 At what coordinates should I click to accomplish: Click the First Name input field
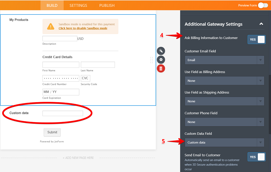61,65
